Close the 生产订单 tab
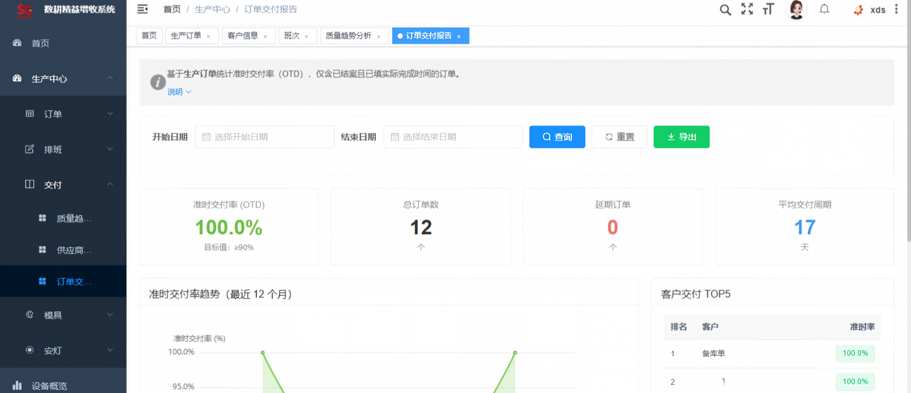Viewport: 911px width, 393px height. click(208, 36)
